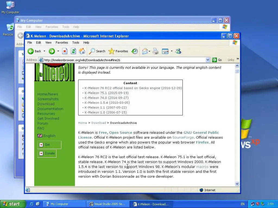The width and height of the screenshot is (278, 208).
Task: Go back using the Back arrow button
Action: click(34, 51)
